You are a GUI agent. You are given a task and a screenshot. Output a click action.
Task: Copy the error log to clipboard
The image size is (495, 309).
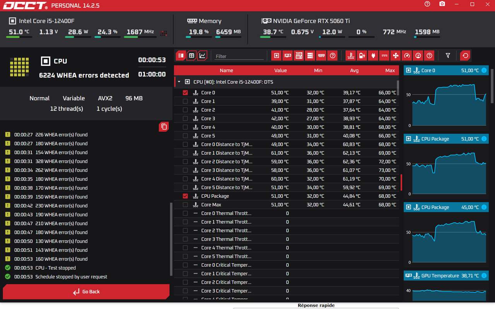tap(164, 127)
